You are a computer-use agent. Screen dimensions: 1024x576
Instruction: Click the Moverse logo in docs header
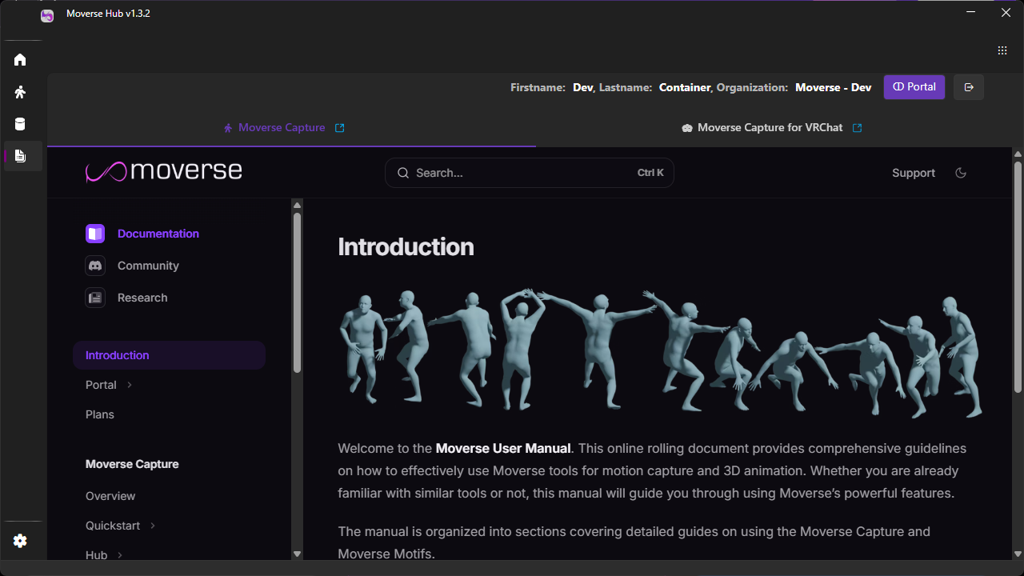(164, 171)
